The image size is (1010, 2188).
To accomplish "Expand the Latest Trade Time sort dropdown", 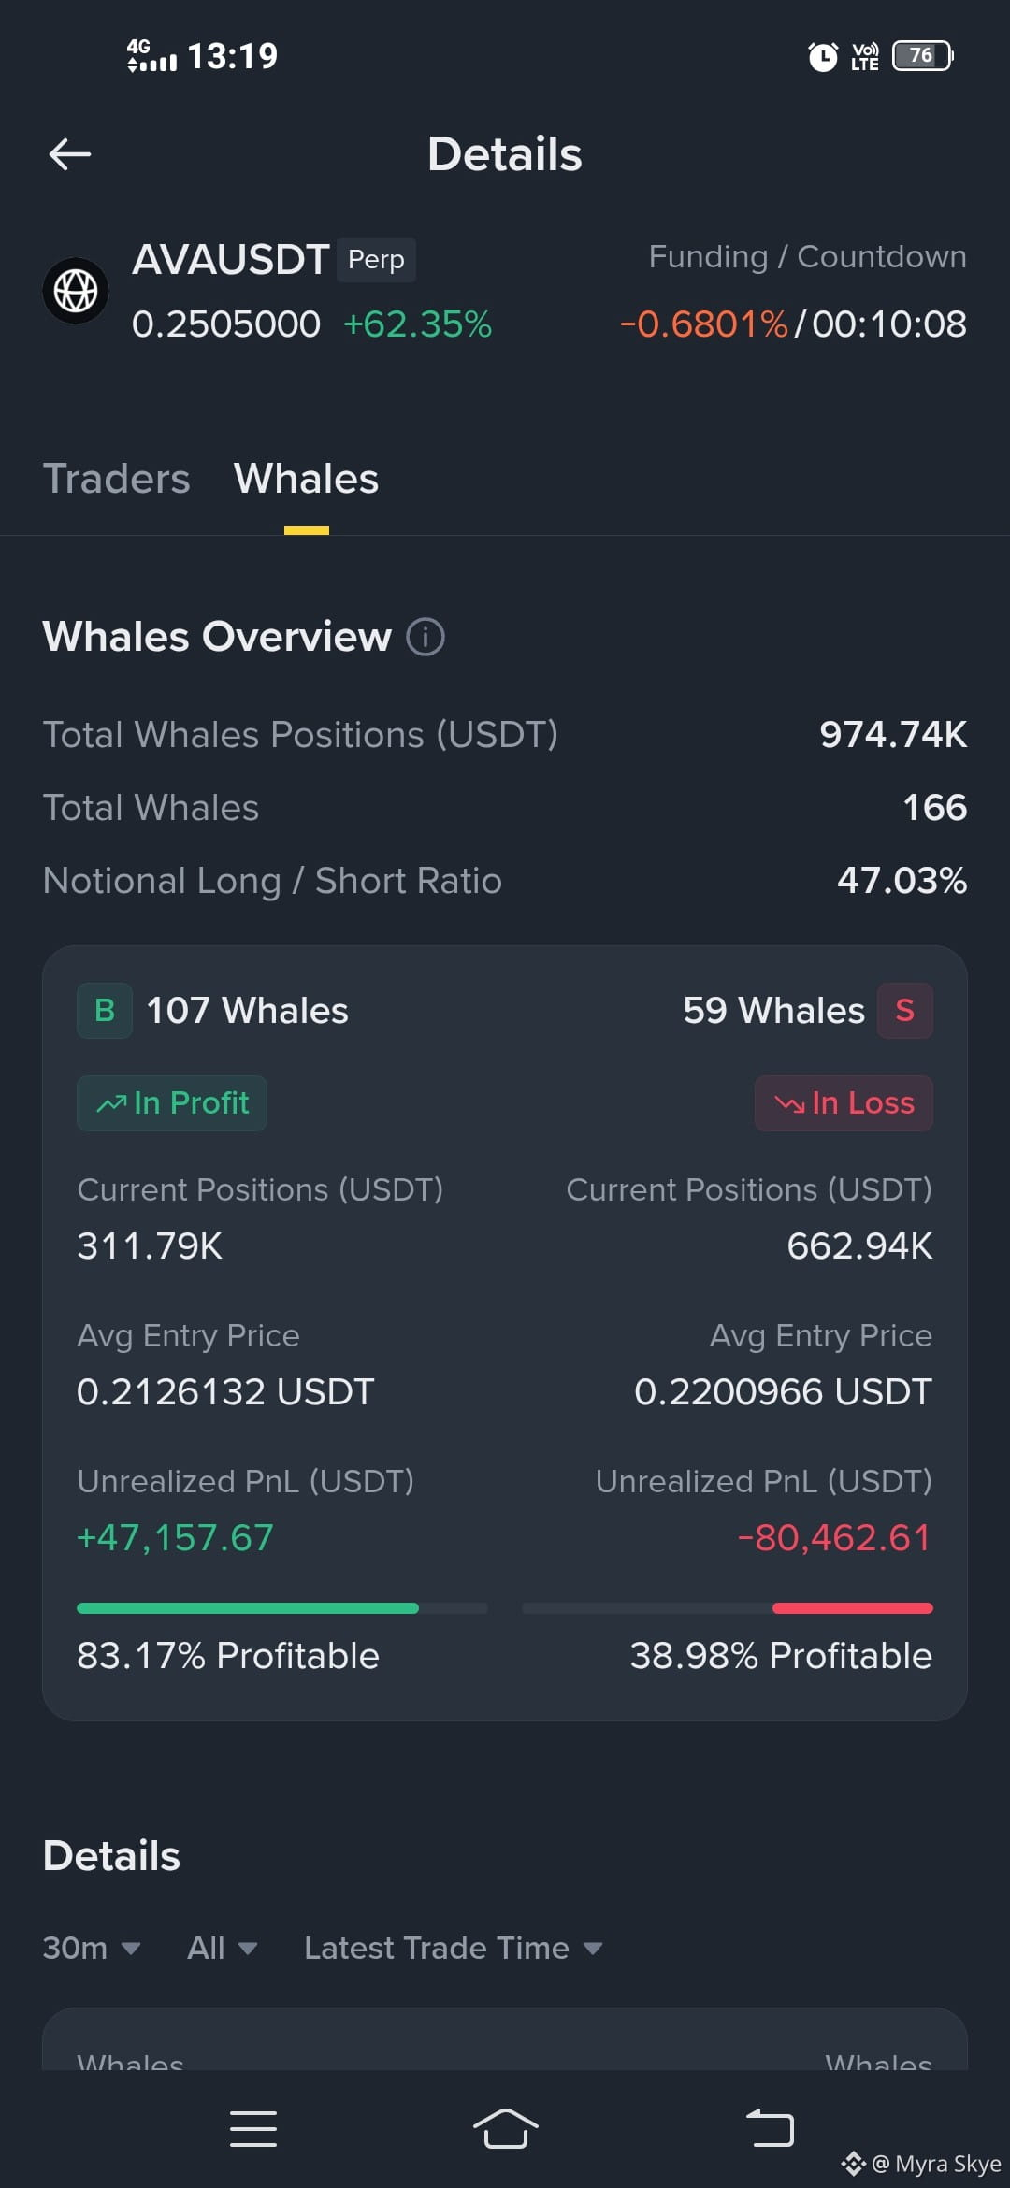I will pos(454,1949).
